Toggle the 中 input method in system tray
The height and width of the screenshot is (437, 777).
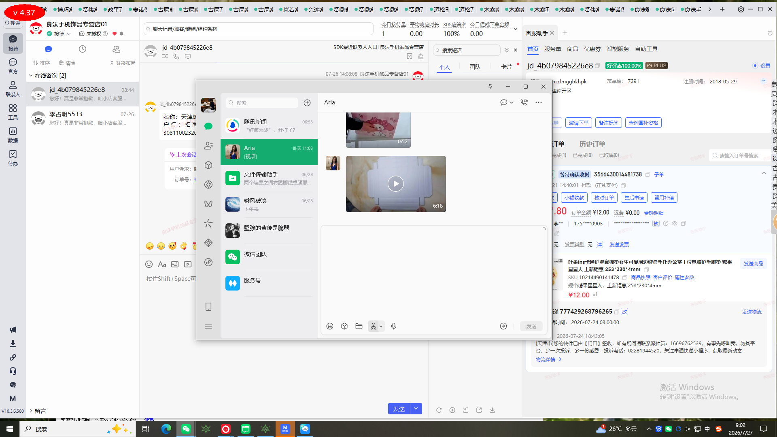click(x=707, y=429)
